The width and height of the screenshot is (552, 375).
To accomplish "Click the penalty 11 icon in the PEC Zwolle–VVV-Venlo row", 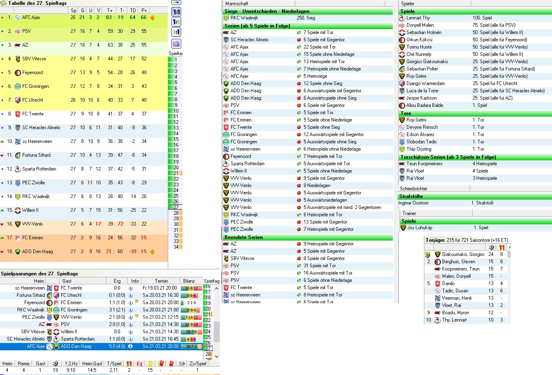I will click(137, 316).
